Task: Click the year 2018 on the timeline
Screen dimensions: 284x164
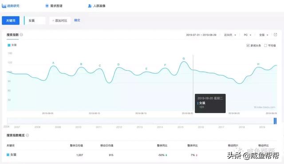Action: coord(241,127)
